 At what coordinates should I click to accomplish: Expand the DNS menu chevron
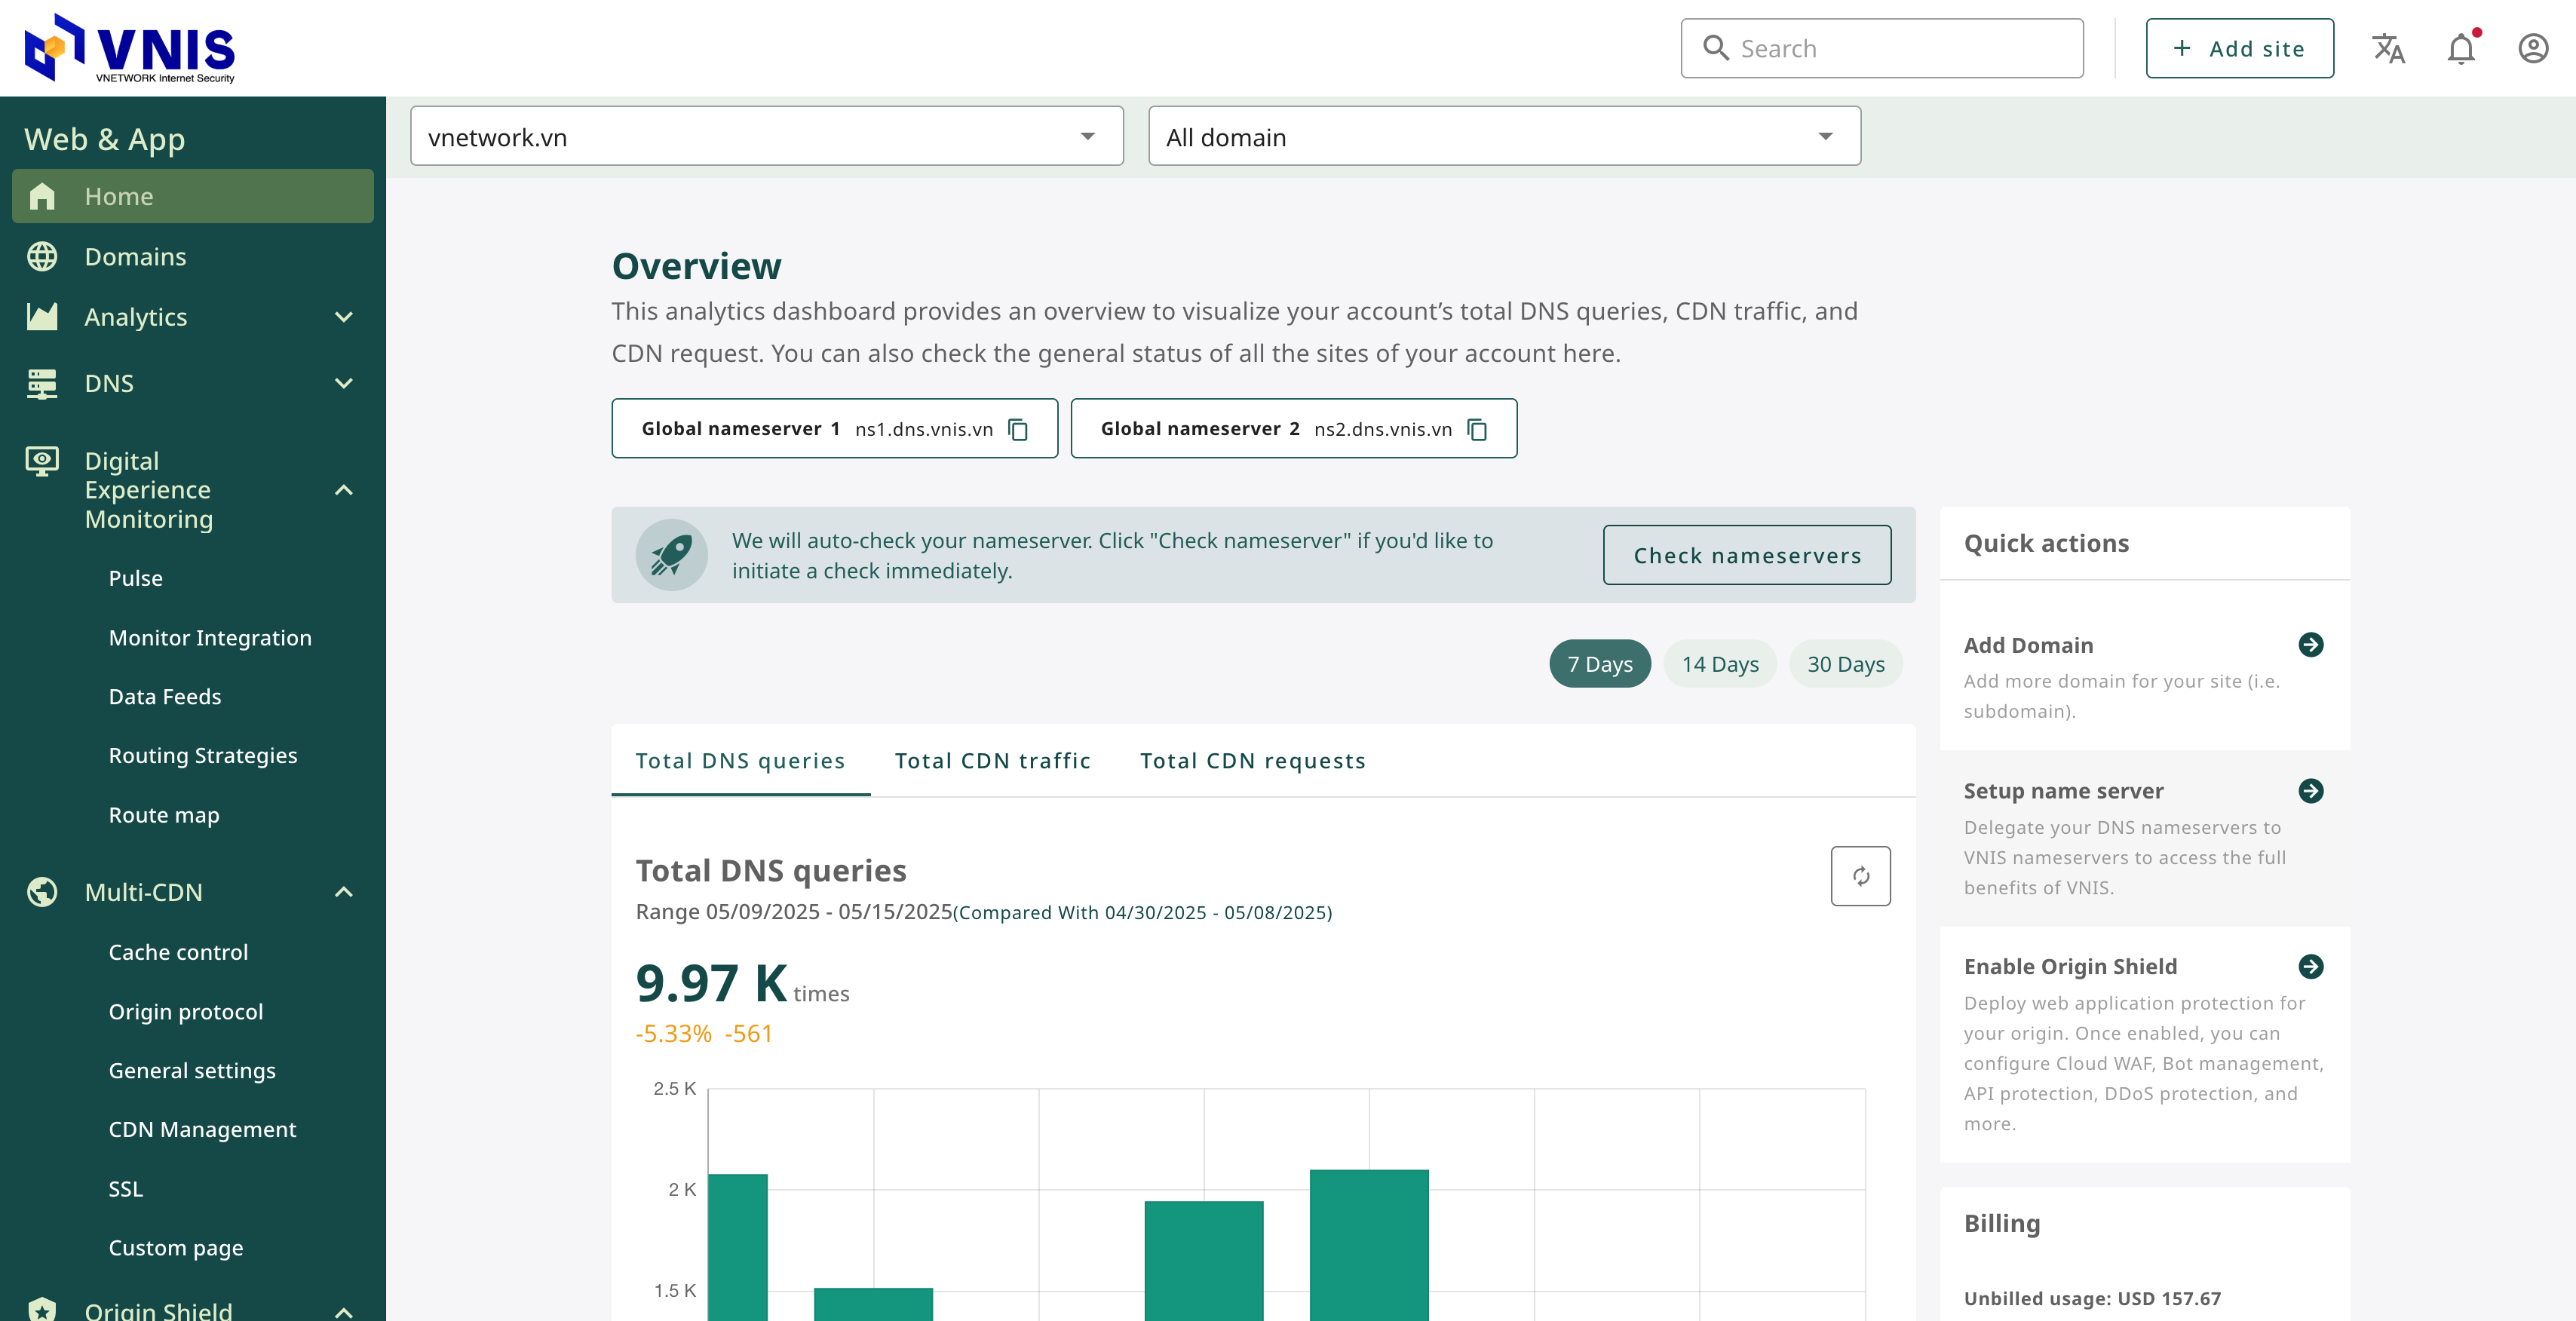(x=343, y=383)
